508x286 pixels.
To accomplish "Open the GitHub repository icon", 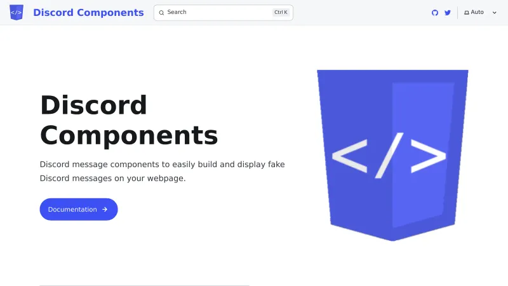I will [435, 13].
